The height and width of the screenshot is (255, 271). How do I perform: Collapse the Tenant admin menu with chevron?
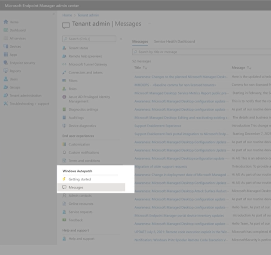121,39
